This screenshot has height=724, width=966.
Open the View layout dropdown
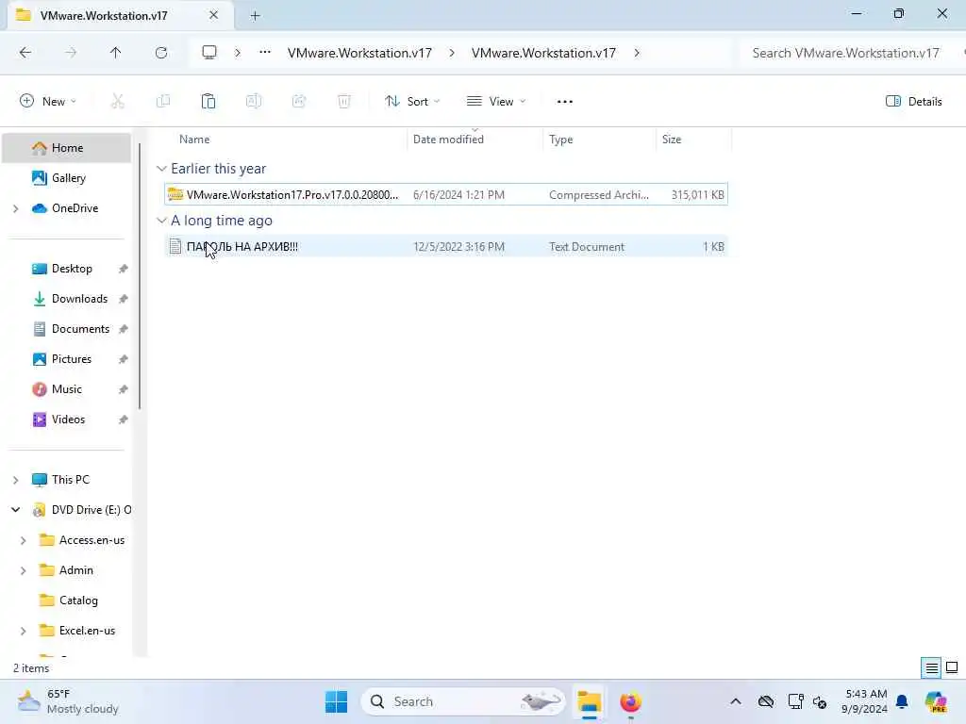click(x=496, y=102)
